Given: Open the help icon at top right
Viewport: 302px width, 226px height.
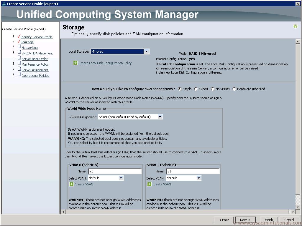Looking at the screenshot, I should point(295,26).
